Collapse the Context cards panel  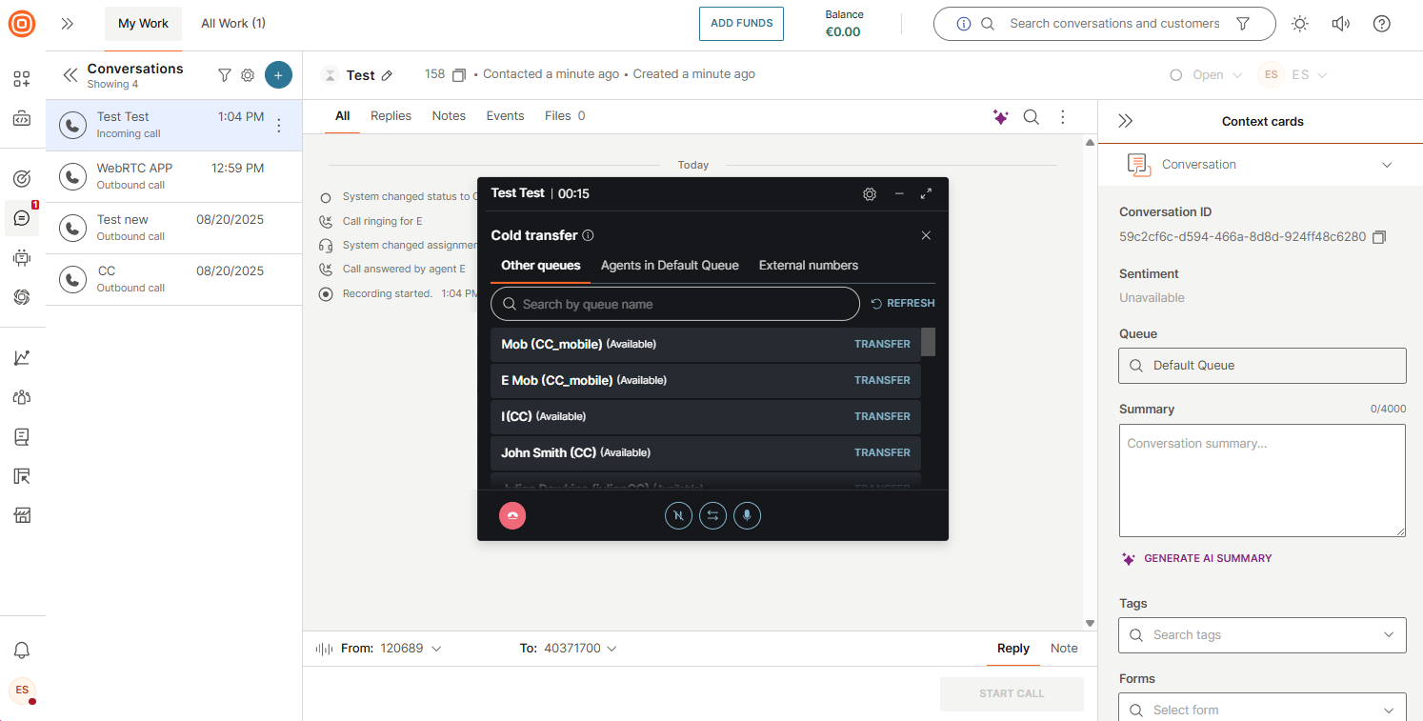(1125, 121)
